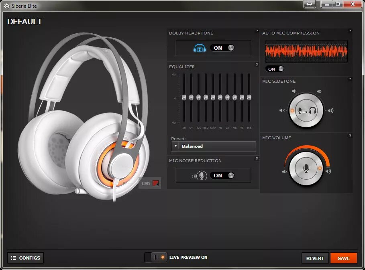Click the DEFAULT profile title
Screen dimensions: 365x270
coord(24,22)
